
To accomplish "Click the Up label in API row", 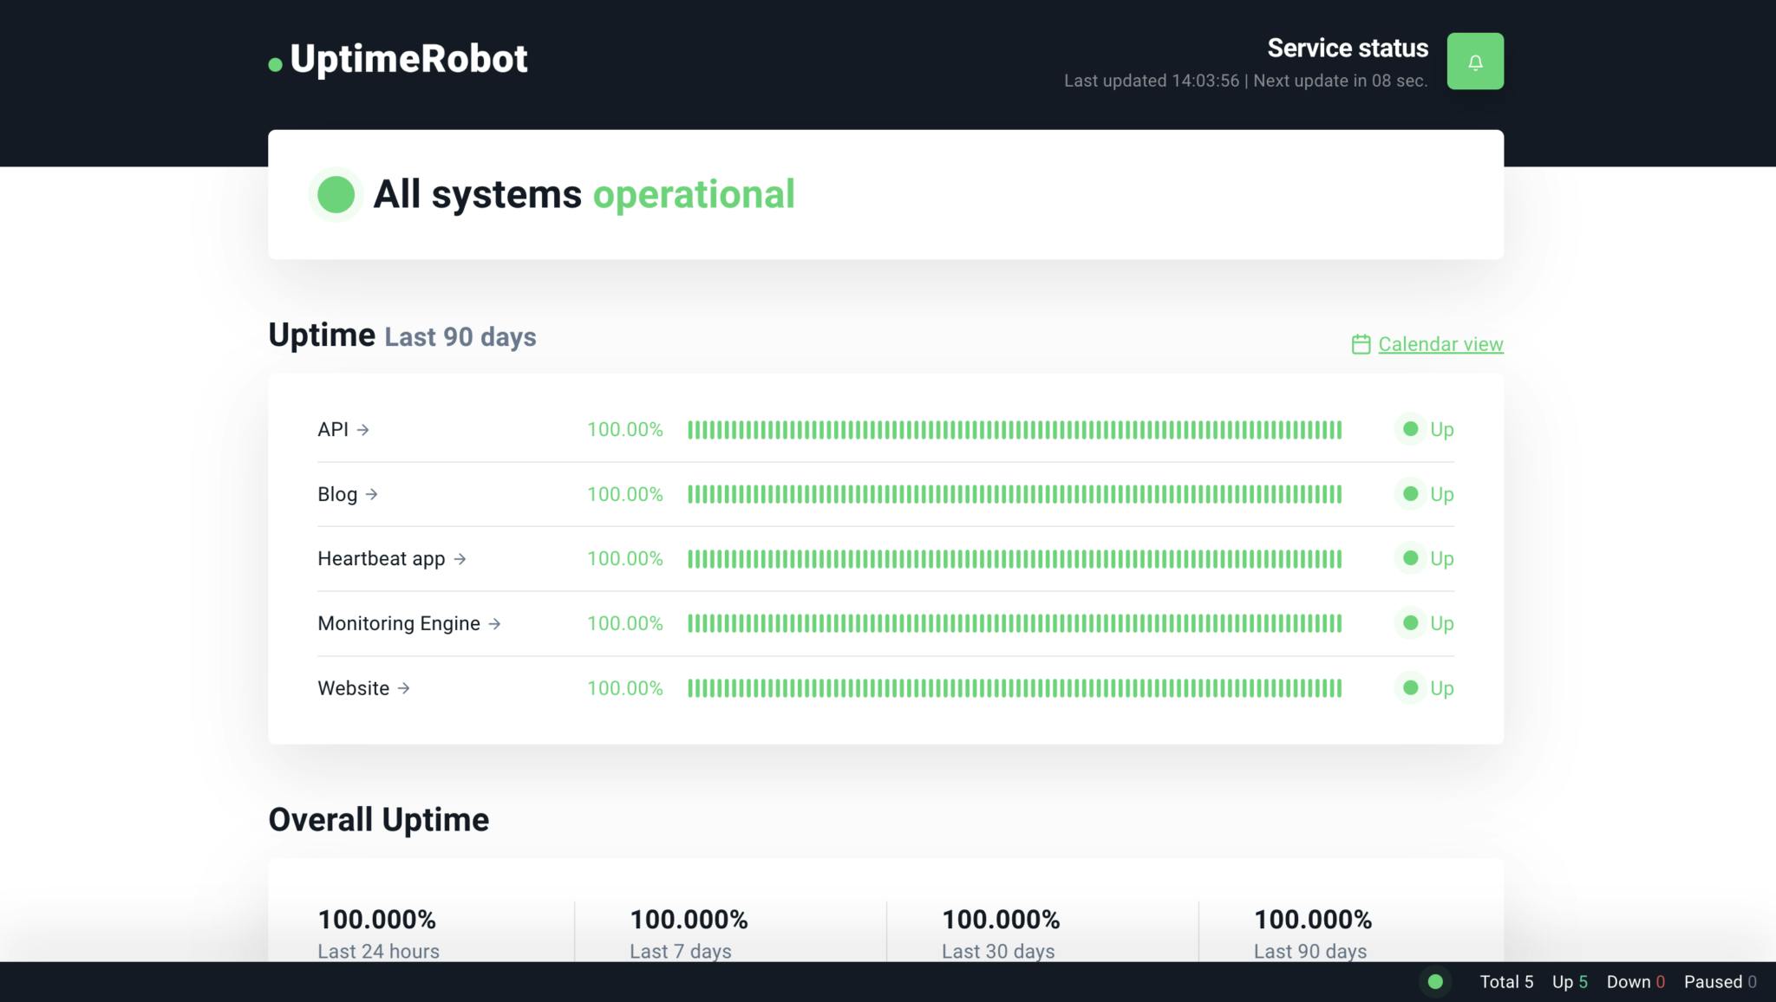I will coord(1442,429).
